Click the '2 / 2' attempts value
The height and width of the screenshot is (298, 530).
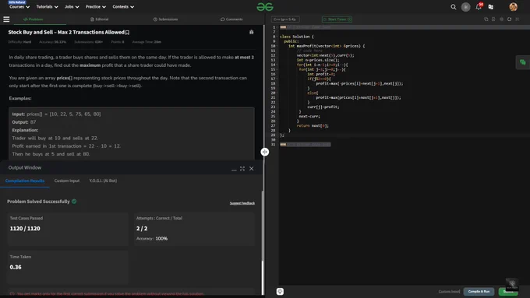(142, 229)
